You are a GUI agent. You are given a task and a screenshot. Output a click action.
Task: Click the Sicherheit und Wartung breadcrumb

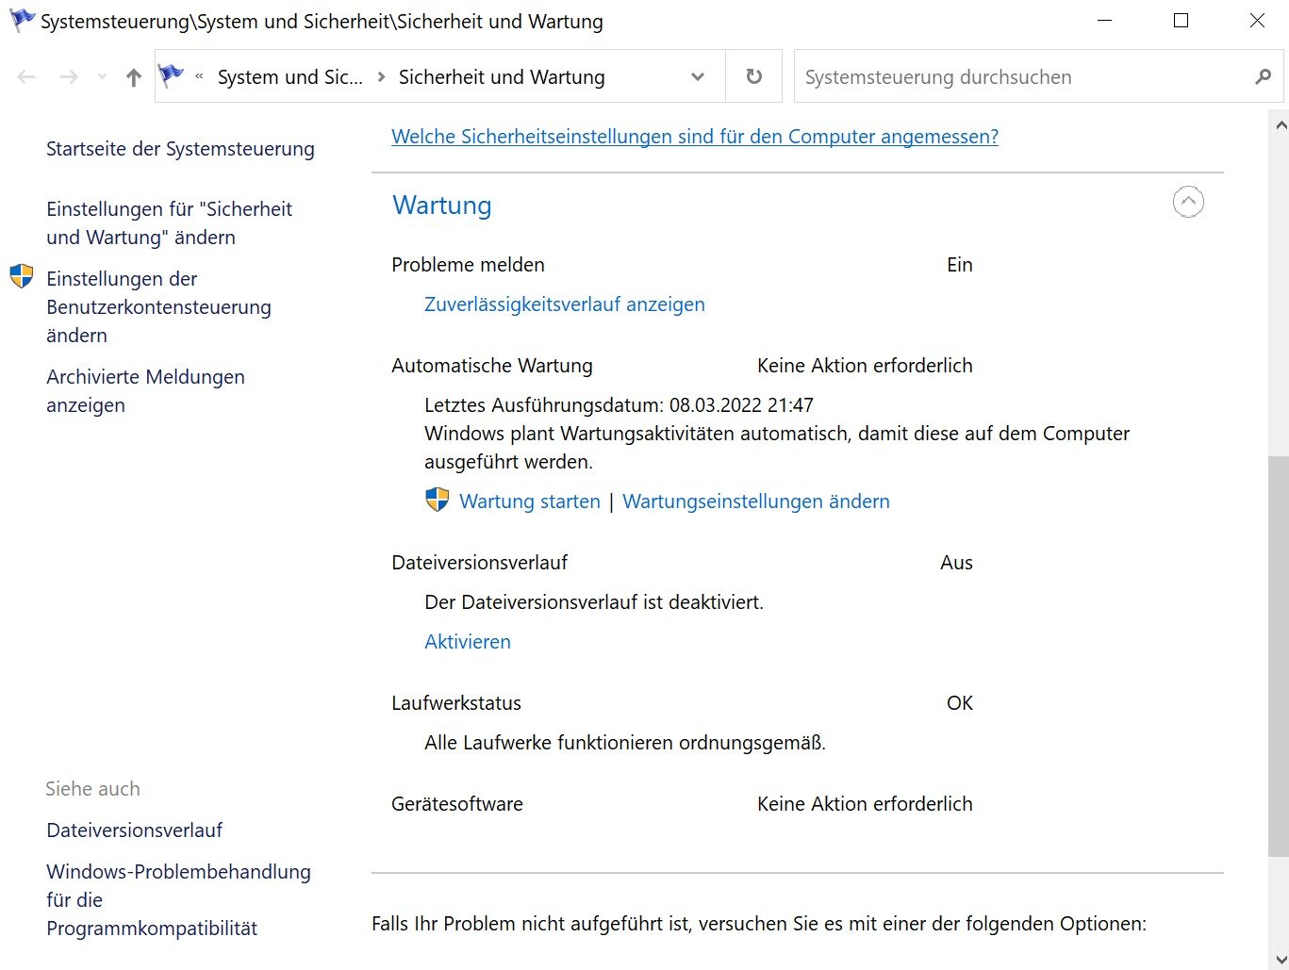pyautogui.click(x=502, y=77)
